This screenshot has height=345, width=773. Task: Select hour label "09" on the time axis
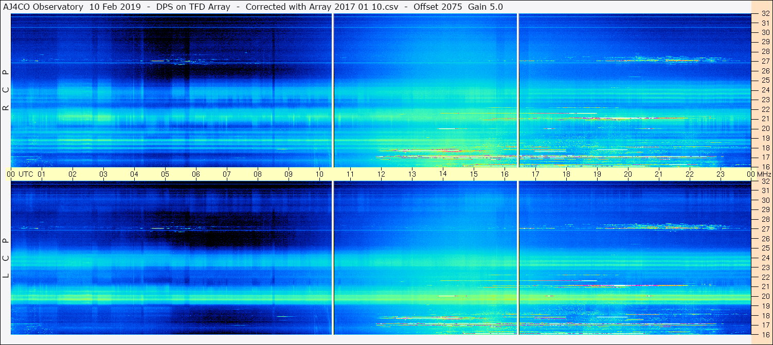(x=289, y=174)
